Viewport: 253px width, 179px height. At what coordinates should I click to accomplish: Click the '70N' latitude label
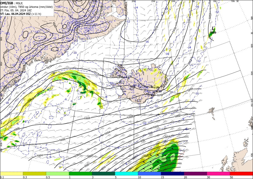point(233,1)
